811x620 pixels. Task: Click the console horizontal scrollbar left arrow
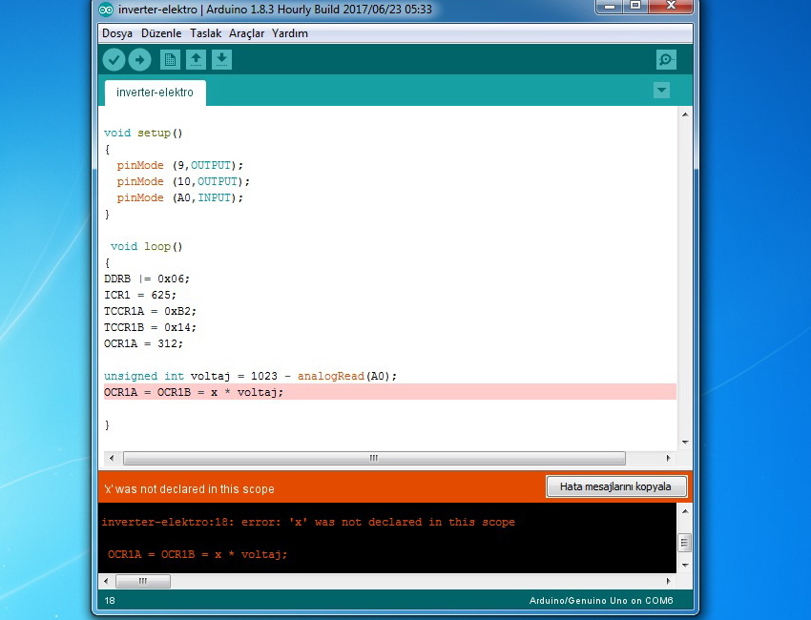(x=107, y=581)
